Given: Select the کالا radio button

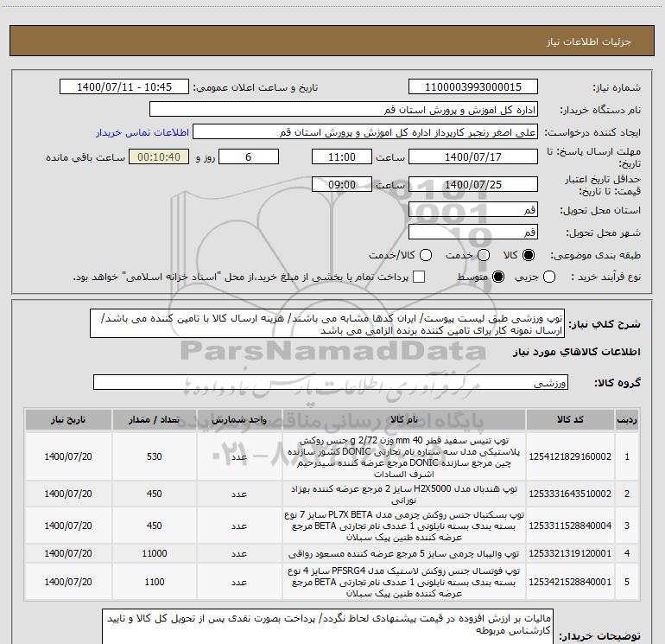Looking at the screenshot, I should click(529, 255).
